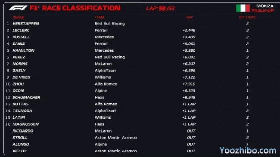Viewport: 280px width, 157px height.
Task: Click Zhou's Alfa Romeo team name
Action: [106, 84]
